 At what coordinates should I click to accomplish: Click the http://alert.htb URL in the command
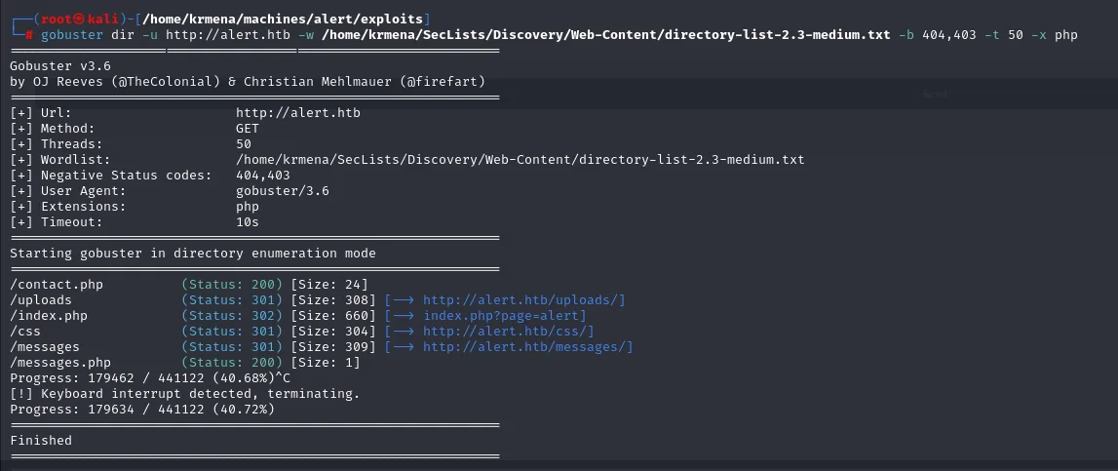point(228,34)
